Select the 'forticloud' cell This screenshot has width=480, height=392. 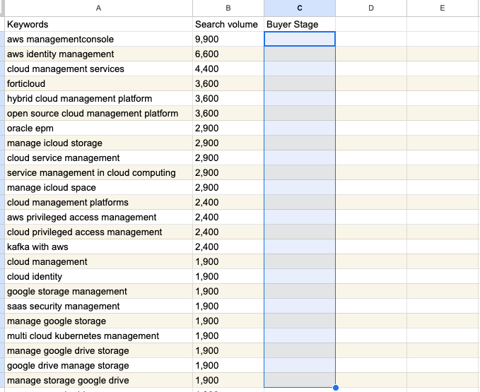pyautogui.click(x=98, y=84)
